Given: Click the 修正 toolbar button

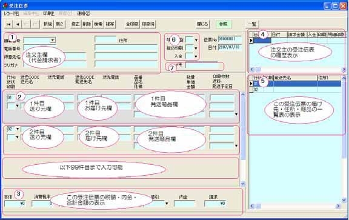Looking at the screenshot, I should pos(76,24).
